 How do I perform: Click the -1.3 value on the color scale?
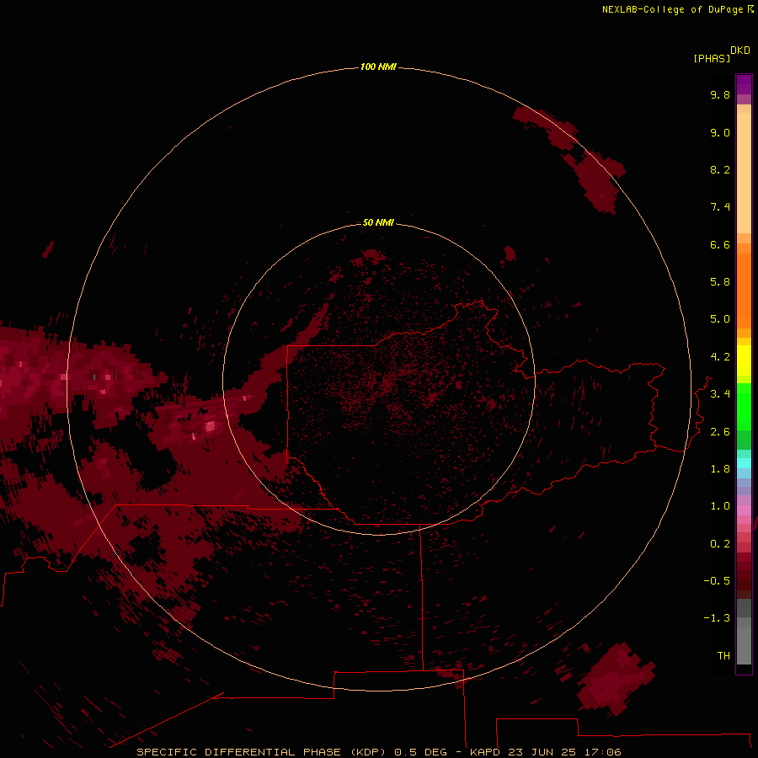point(717,618)
